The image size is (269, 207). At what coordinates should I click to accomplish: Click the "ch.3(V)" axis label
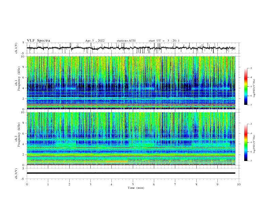(16, 174)
